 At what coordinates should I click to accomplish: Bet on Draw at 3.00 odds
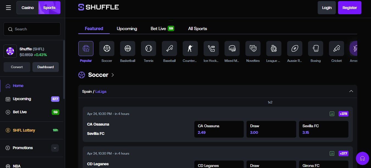coord(271,129)
